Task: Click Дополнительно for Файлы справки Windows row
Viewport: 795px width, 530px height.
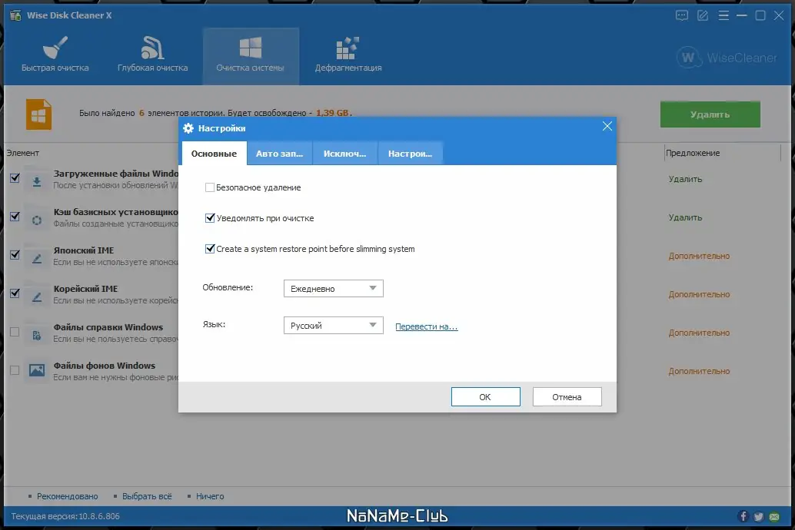Action: pos(699,333)
